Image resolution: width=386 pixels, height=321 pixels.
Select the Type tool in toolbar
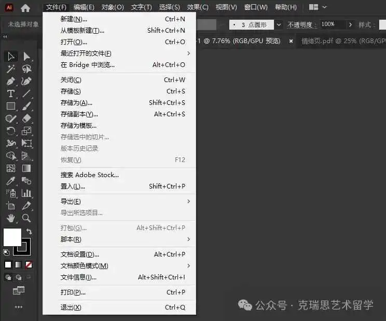10,93
